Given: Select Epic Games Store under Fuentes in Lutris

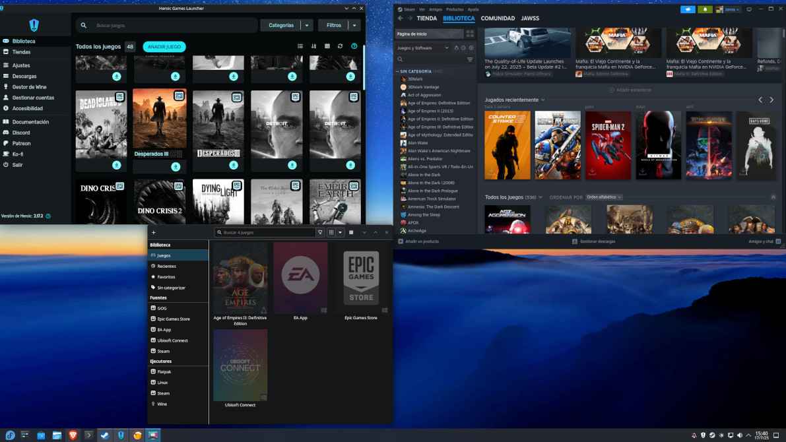Looking at the screenshot, I should (178, 319).
